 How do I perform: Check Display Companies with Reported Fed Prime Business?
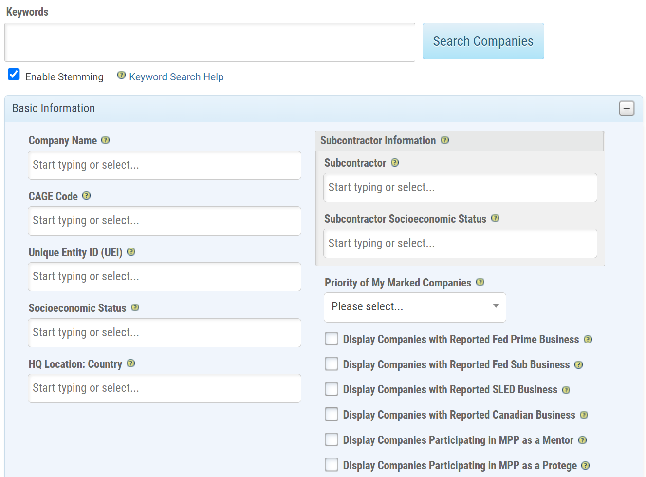pos(332,339)
